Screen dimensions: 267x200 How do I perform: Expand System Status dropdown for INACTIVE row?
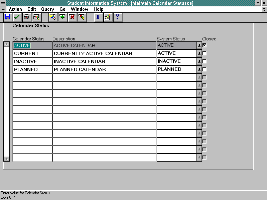[199, 61]
